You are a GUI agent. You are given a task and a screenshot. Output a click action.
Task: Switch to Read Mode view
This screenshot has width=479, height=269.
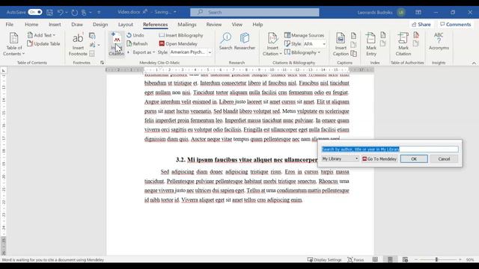click(x=375, y=260)
